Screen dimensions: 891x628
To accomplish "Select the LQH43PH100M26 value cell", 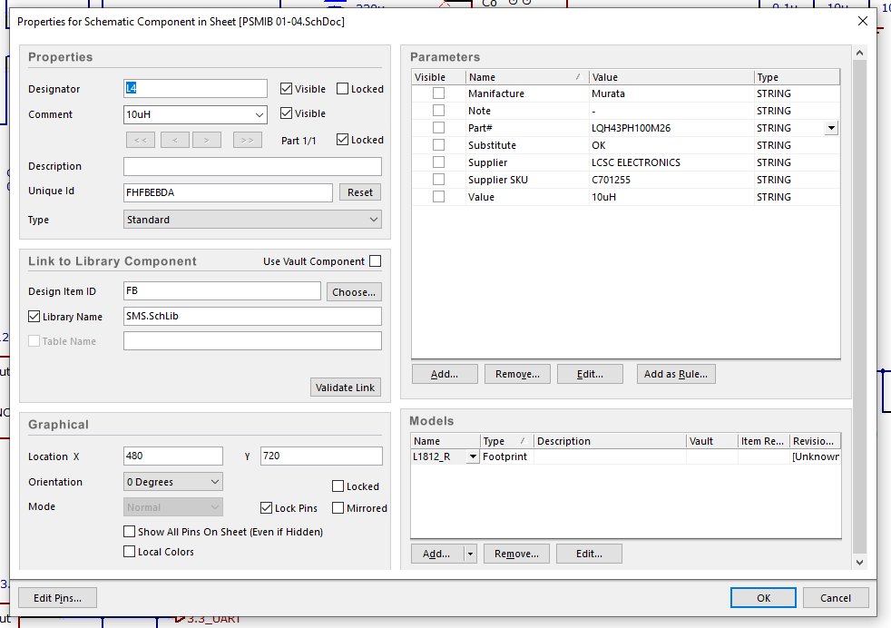I will (671, 128).
